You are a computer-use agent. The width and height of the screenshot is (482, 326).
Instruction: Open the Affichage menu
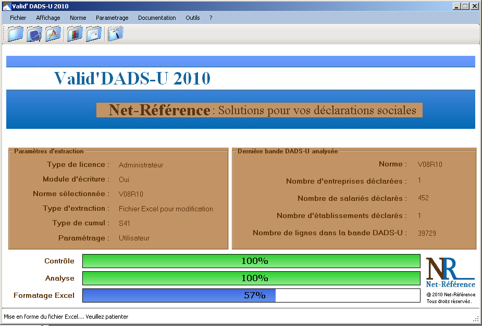click(48, 18)
